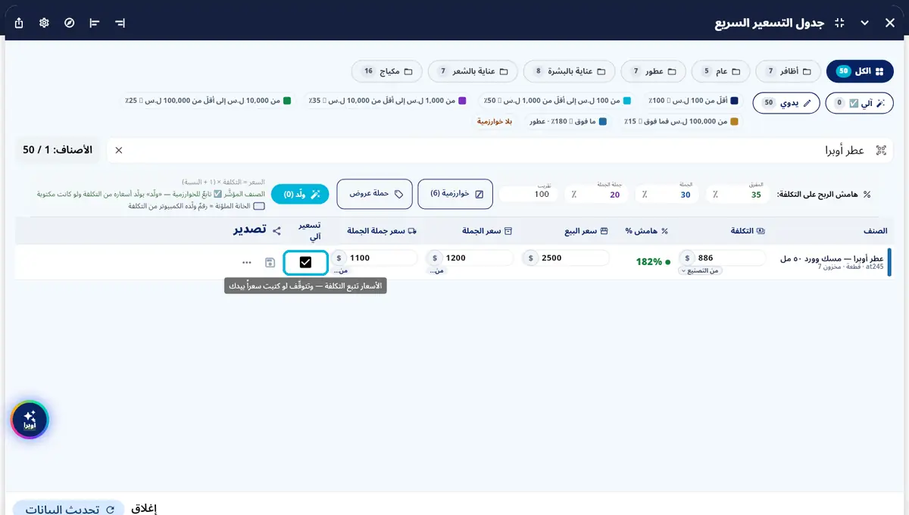Click the save icon in the عطر أوبرا row
This screenshot has width=909, height=515.
270,263
